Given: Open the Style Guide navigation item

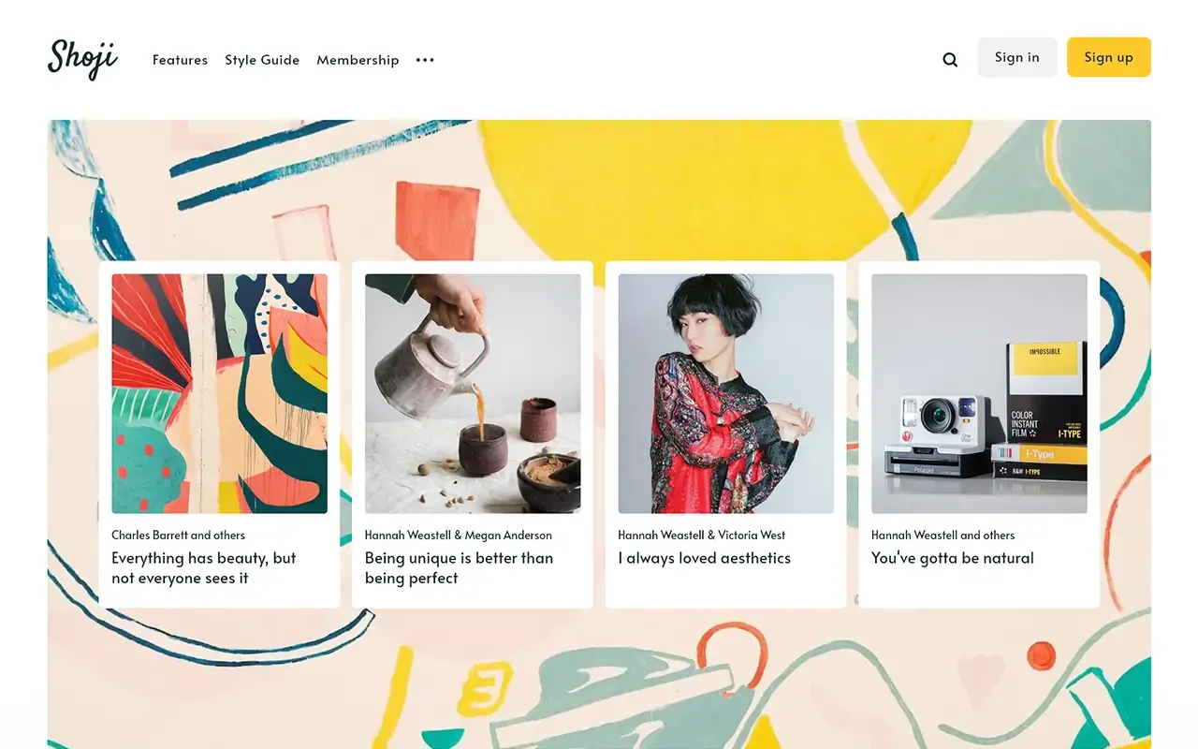Looking at the screenshot, I should pos(262,60).
